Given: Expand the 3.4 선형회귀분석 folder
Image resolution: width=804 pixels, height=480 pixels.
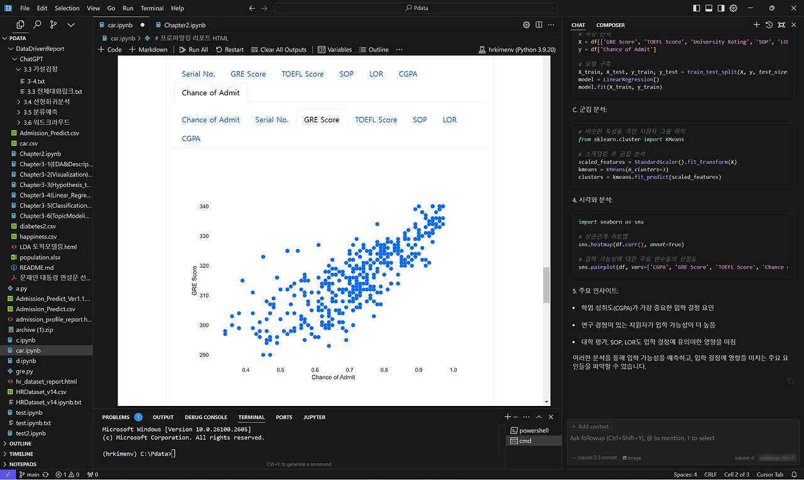Looking at the screenshot, I should pos(46,101).
